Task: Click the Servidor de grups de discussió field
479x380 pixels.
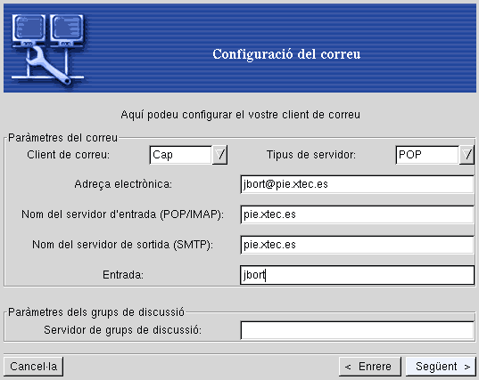Action: [357, 330]
